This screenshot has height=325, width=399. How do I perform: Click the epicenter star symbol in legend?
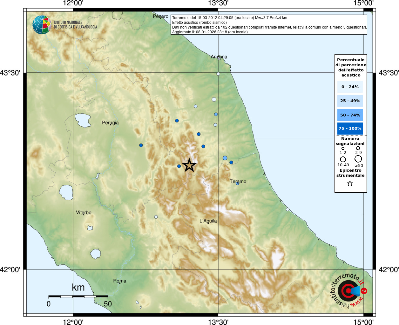point(350,183)
